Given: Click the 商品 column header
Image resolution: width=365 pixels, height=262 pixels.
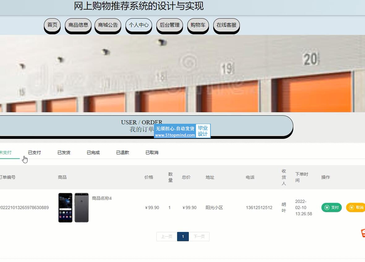Looking at the screenshot, I should click(x=62, y=177).
